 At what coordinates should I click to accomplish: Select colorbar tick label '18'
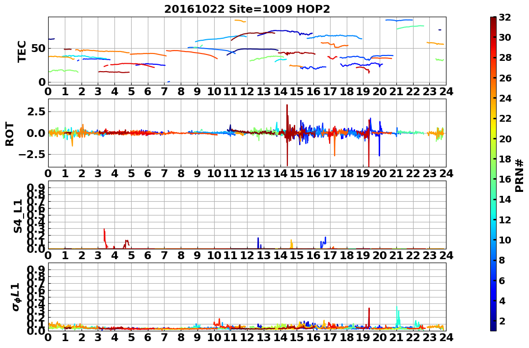505,159
